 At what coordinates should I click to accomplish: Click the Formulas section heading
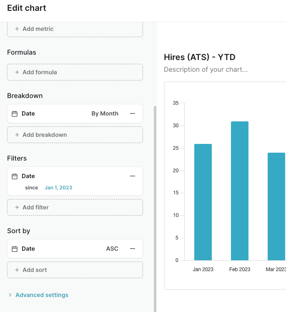[x=22, y=52]
